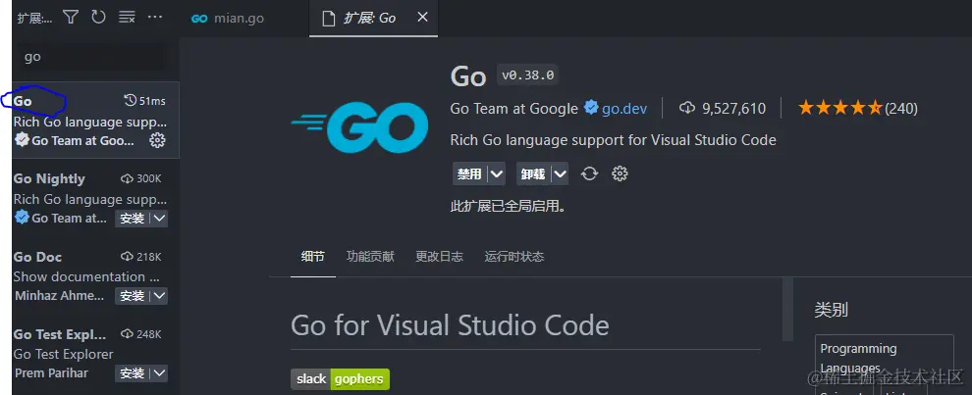This screenshot has height=395, width=972.
Task: Click the details page vertical scrollbar
Action: tap(787, 309)
